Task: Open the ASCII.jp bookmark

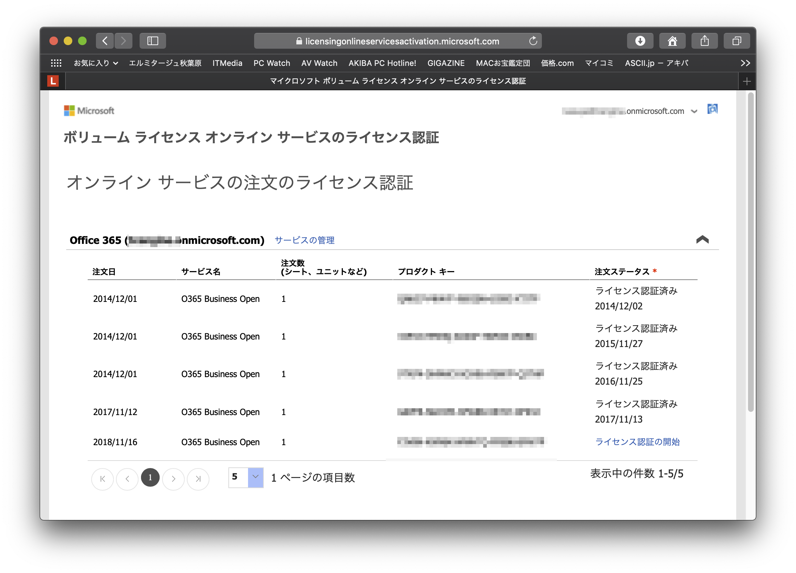Action: 656,63
